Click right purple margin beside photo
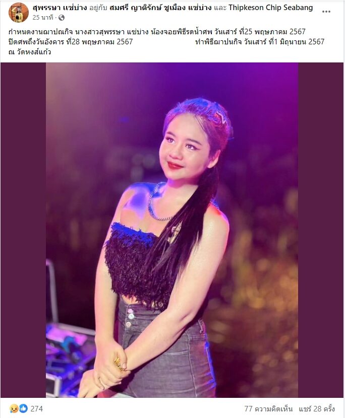 point(321,230)
